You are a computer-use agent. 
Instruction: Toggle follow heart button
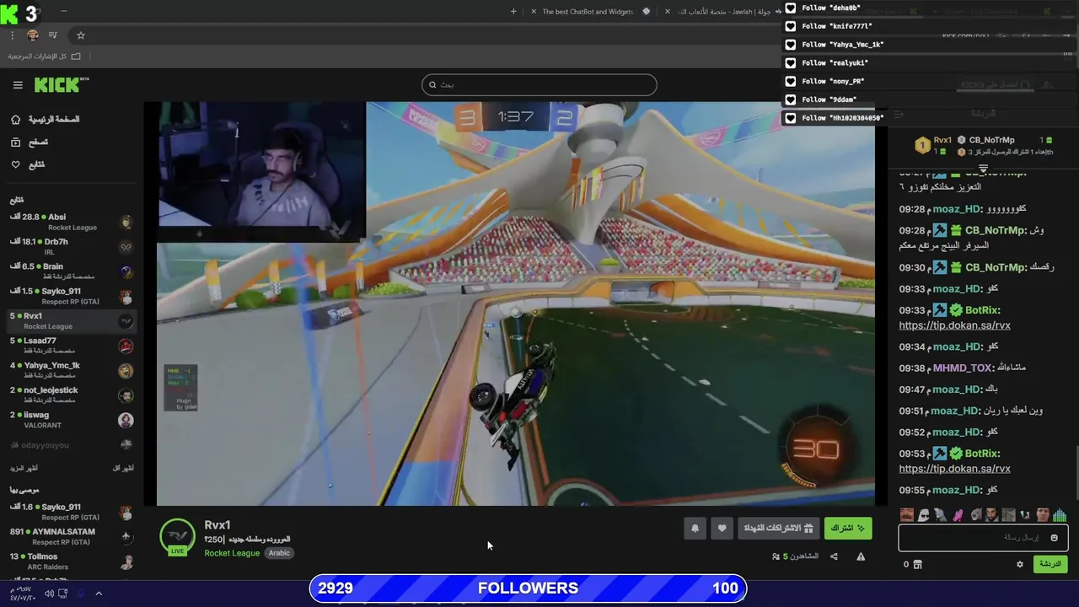(x=722, y=528)
